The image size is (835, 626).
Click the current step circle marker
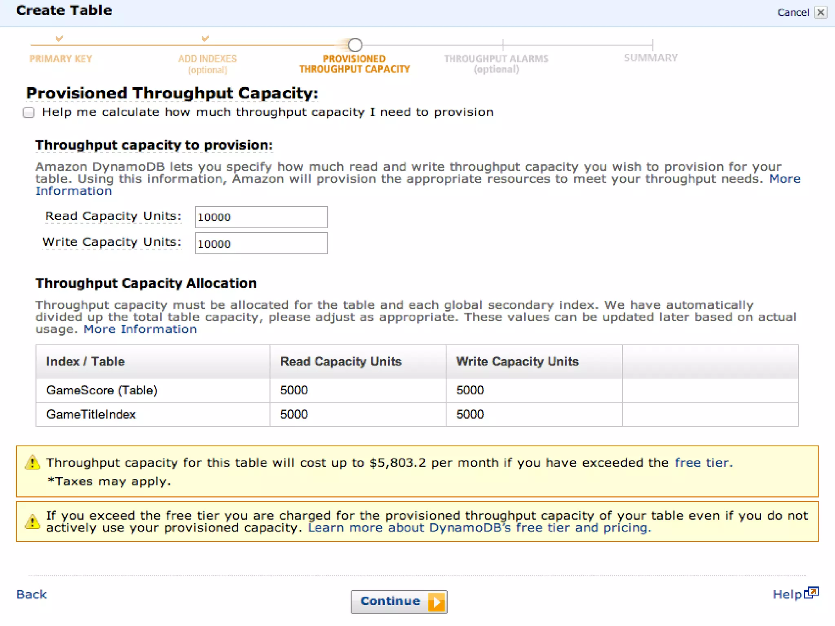(355, 44)
